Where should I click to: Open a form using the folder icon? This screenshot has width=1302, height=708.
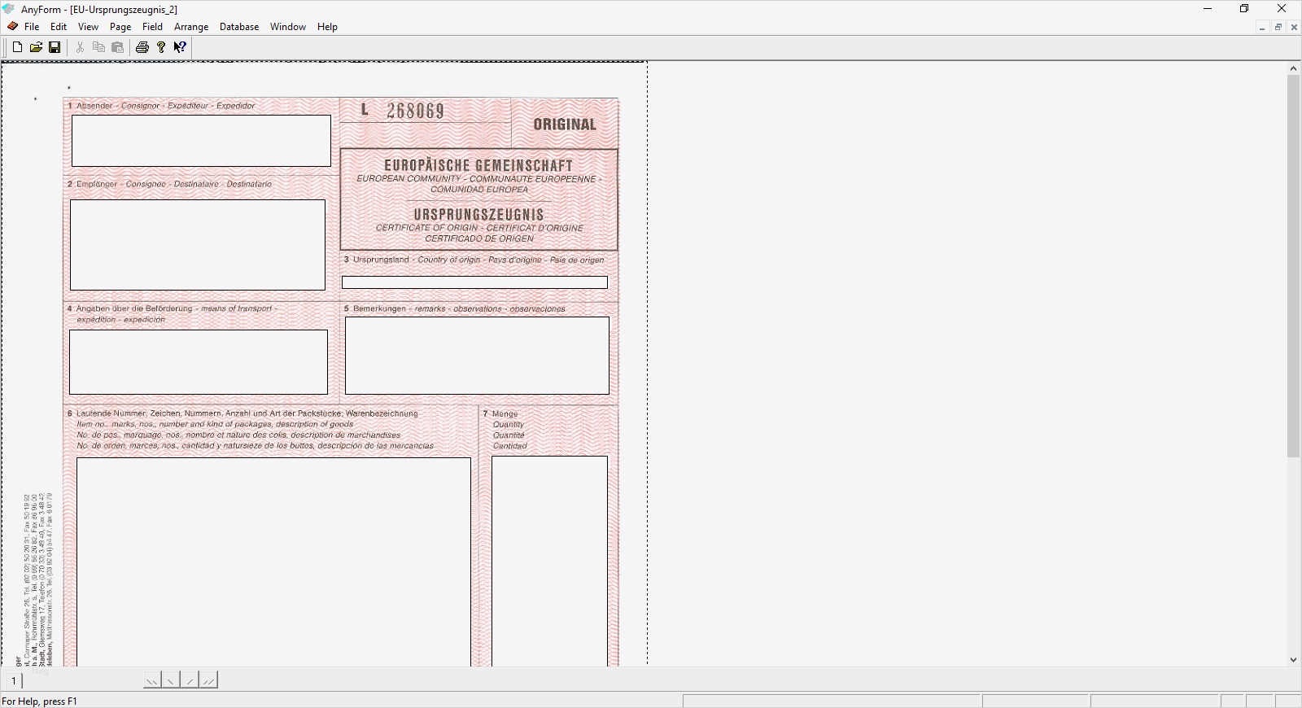click(x=36, y=47)
